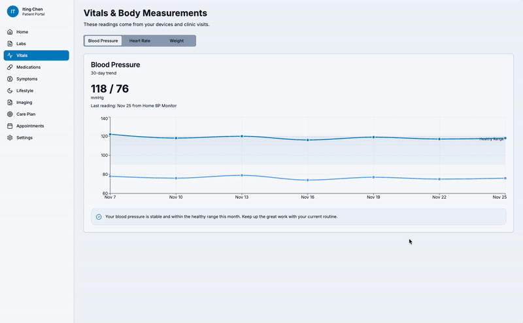The width and height of the screenshot is (523, 323).
Task: Click the 'mmHg' unit label
Action: pyautogui.click(x=97, y=98)
